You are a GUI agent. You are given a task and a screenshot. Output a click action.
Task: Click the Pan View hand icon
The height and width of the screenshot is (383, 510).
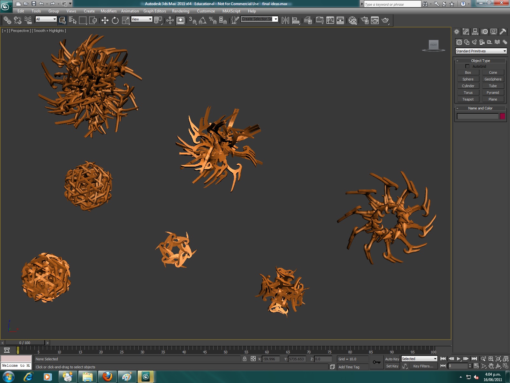click(x=491, y=366)
